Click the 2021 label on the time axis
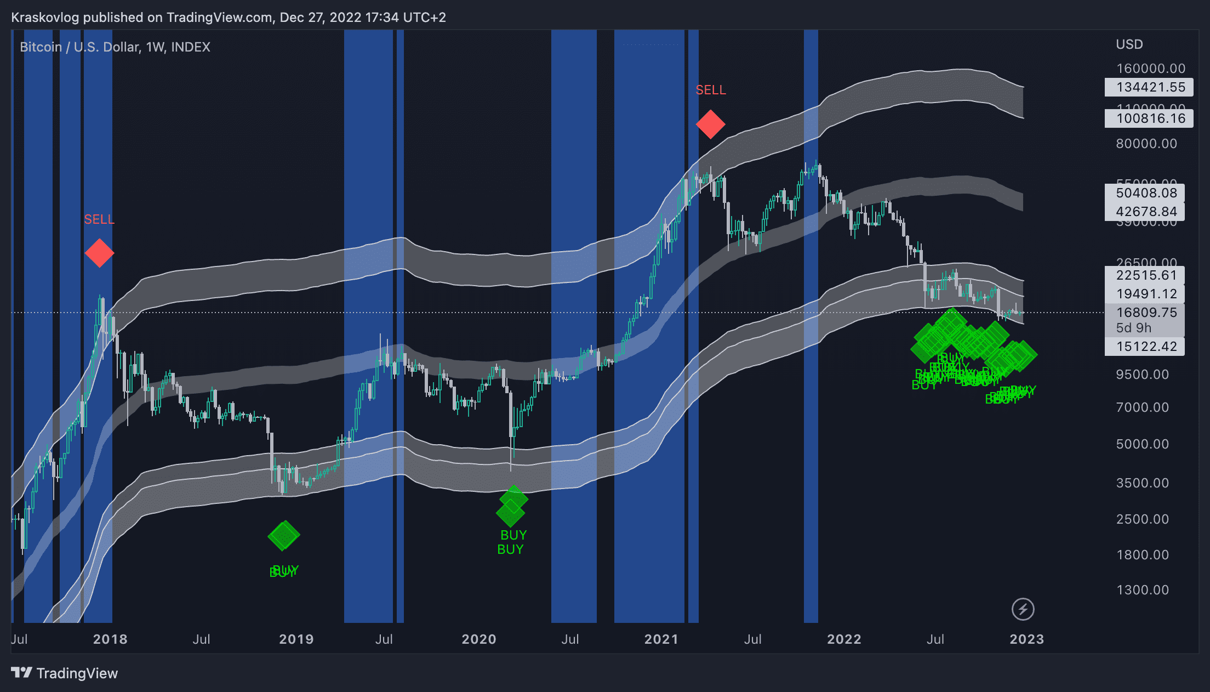 point(661,639)
